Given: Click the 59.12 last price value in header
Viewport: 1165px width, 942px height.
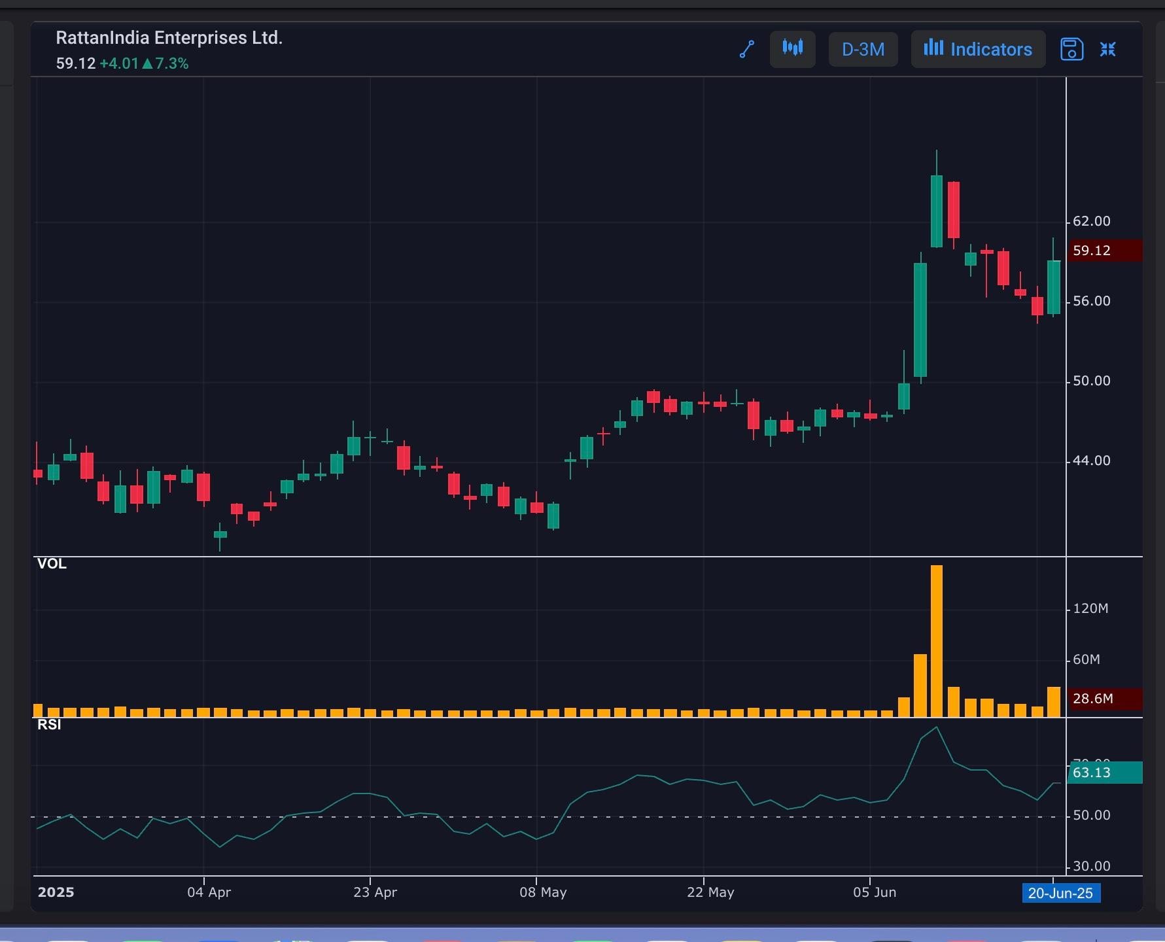Looking at the screenshot, I should (76, 63).
